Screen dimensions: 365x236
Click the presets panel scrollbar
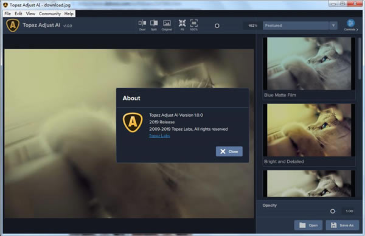360,58
